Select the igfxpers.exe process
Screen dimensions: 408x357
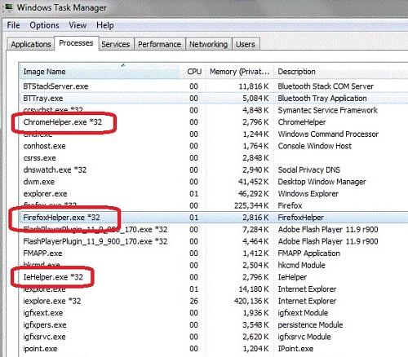[214, 325]
